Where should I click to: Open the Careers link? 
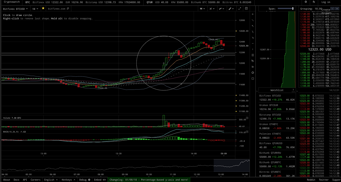pos(35,180)
